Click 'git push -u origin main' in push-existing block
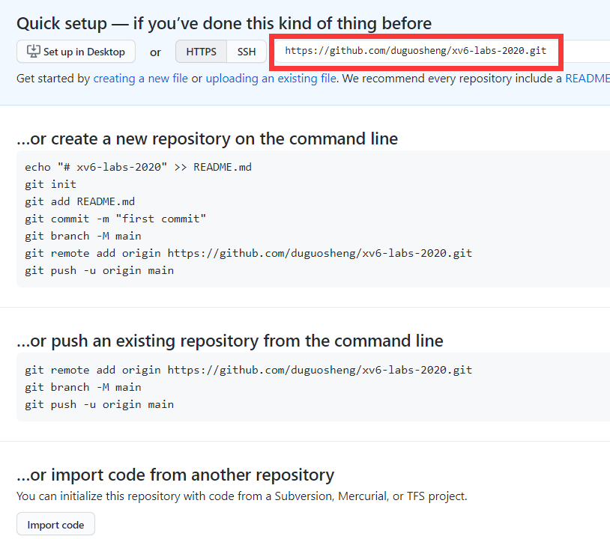This screenshot has width=610, height=539. tap(99, 404)
